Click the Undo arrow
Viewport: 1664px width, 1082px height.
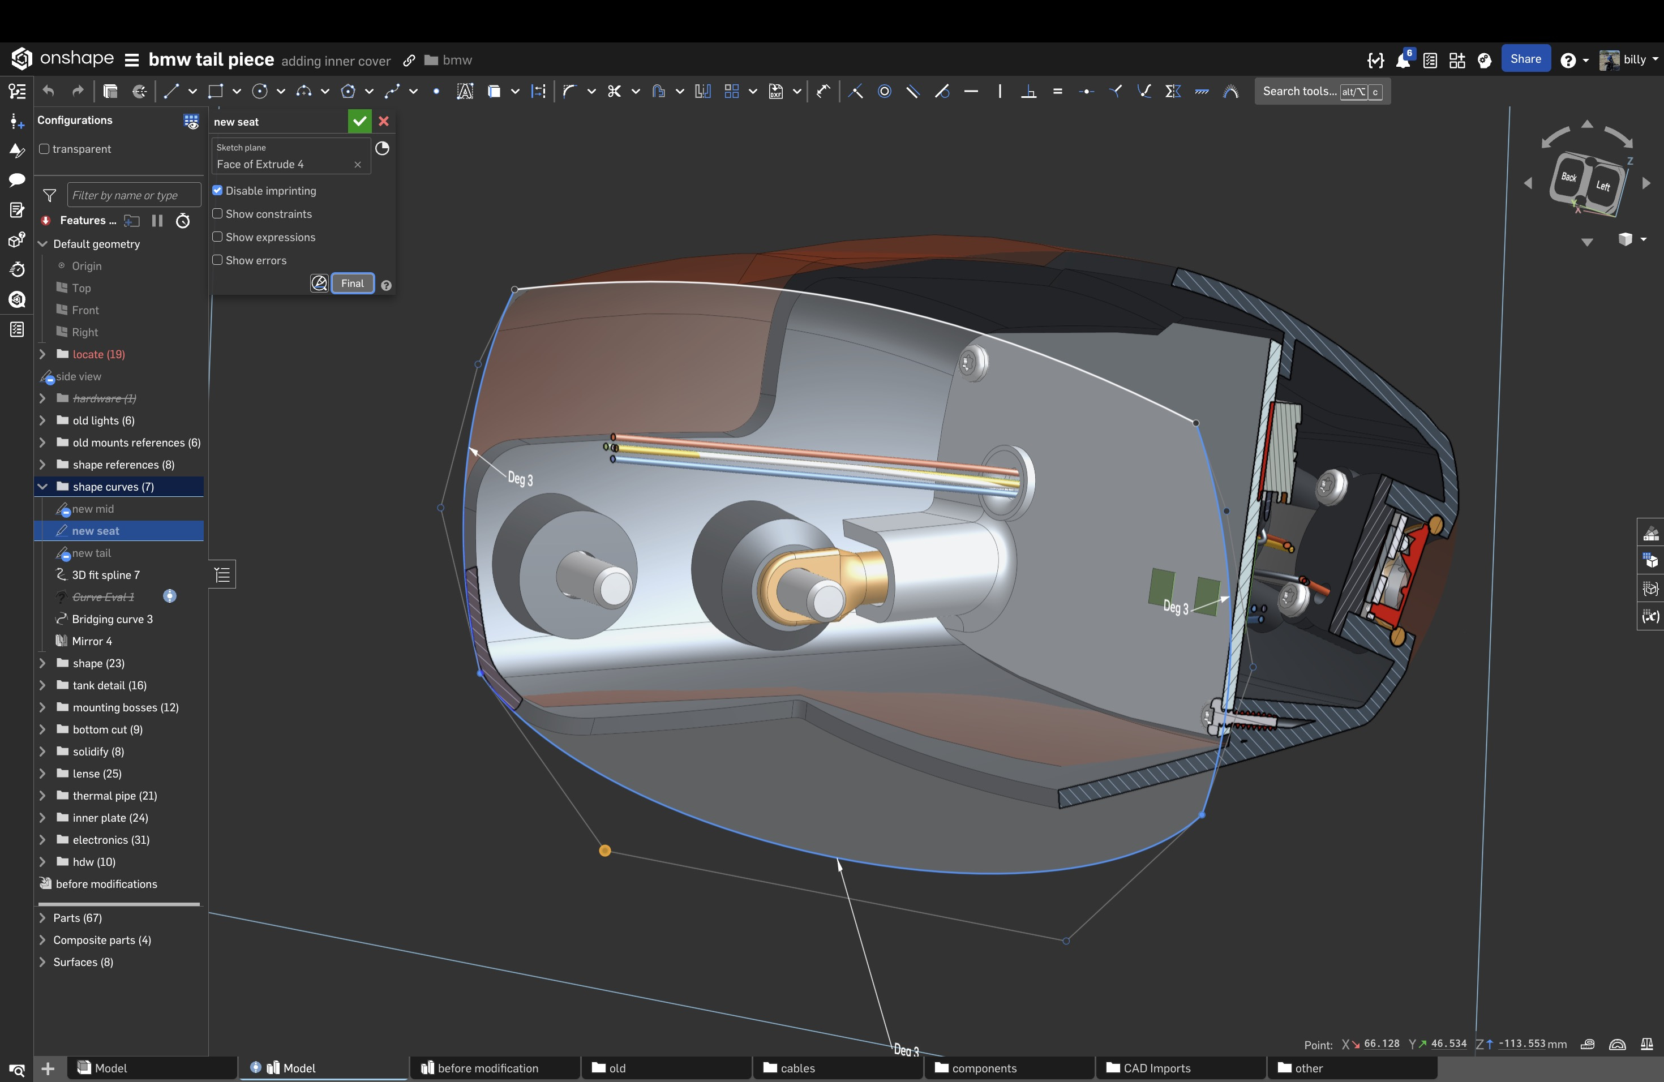48,92
